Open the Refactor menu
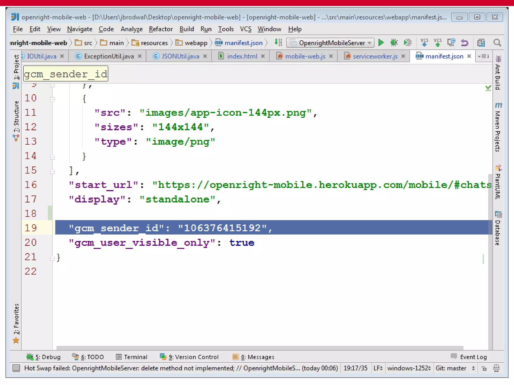This screenshot has width=514, height=385. click(x=161, y=29)
